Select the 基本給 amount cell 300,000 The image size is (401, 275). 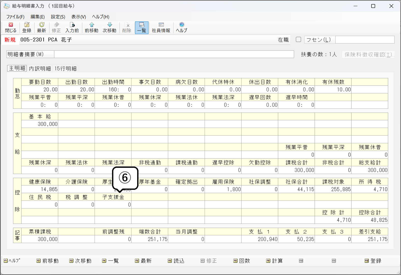[x=40, y=124]
